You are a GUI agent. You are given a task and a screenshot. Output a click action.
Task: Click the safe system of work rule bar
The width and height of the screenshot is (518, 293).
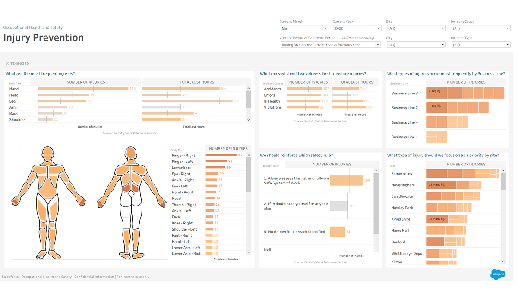click(x=346, y=181)
